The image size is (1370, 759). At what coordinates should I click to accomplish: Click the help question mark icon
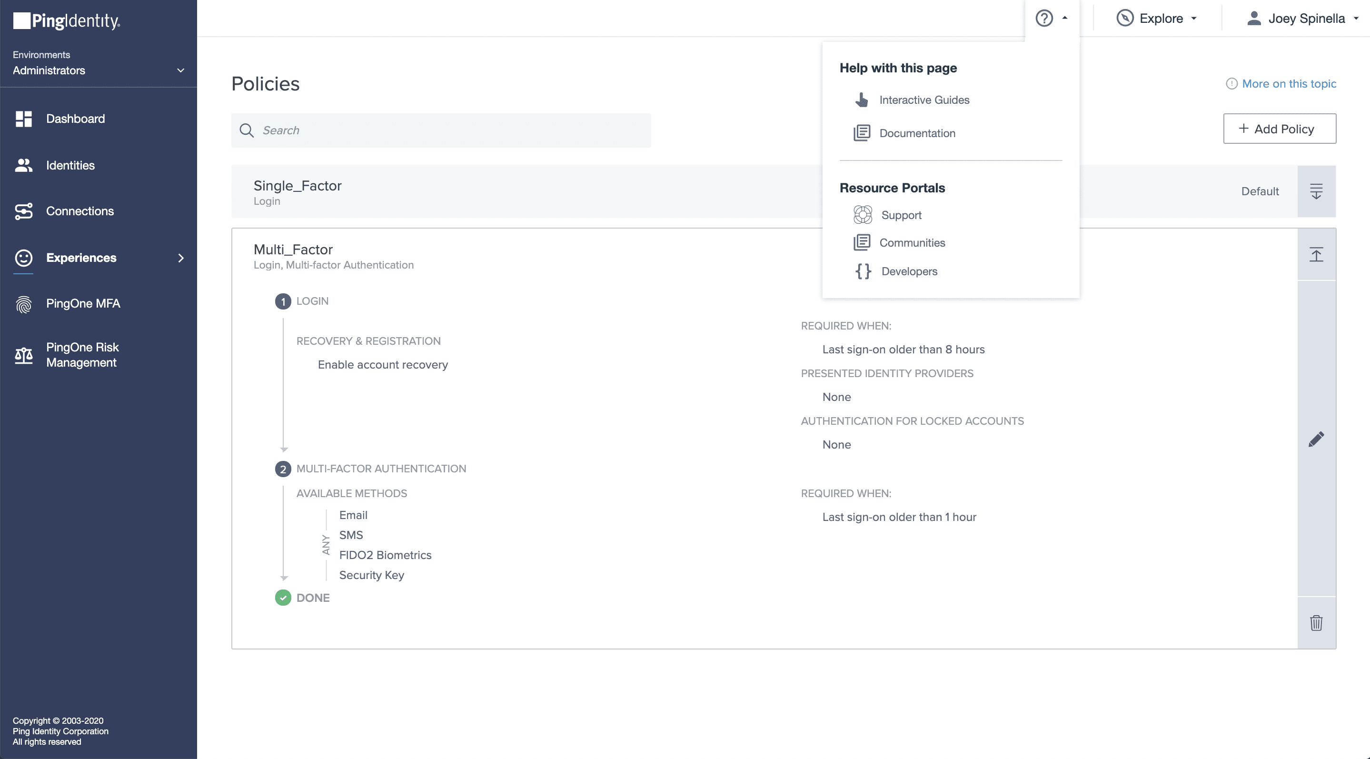pyautogui.click(x=1044, y=18)
